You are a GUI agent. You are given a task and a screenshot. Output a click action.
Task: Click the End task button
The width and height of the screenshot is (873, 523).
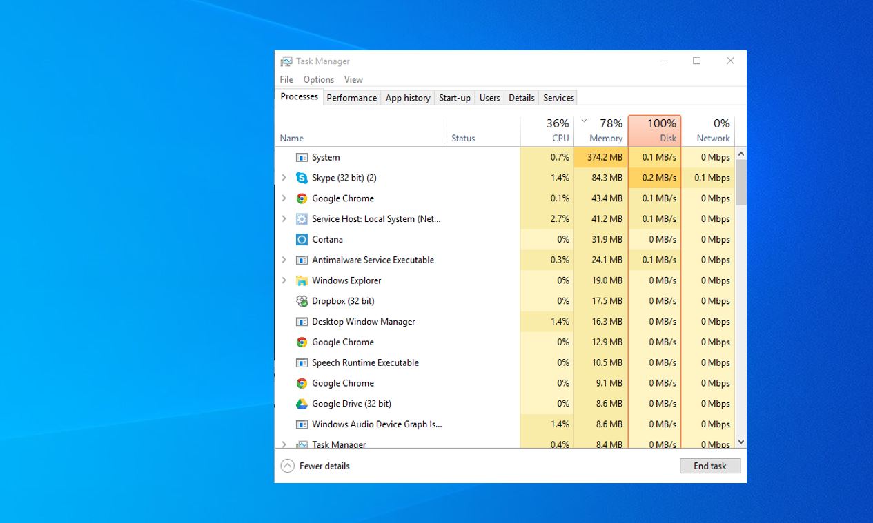tap(709, 466)
